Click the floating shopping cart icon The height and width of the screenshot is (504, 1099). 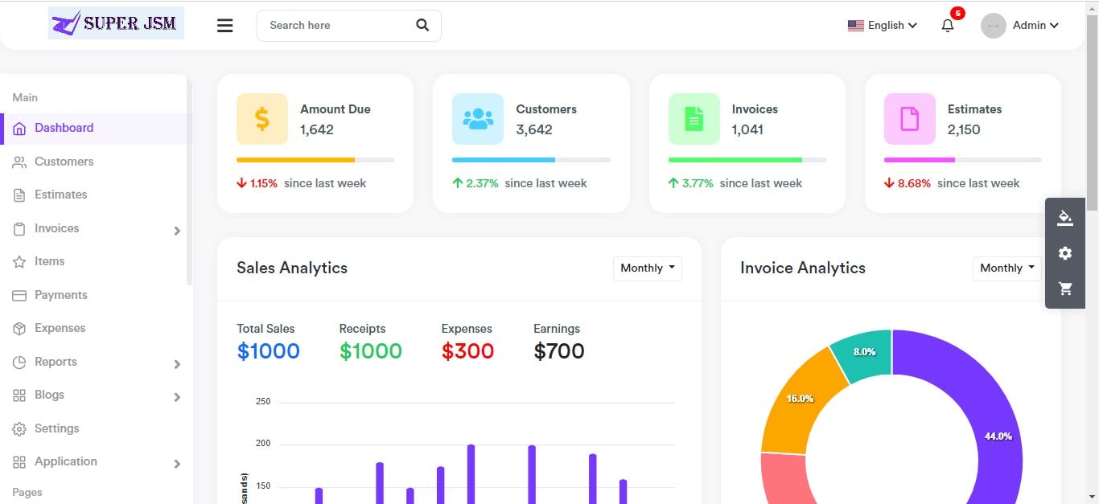pyautogui.click(x=1065, y=288)
